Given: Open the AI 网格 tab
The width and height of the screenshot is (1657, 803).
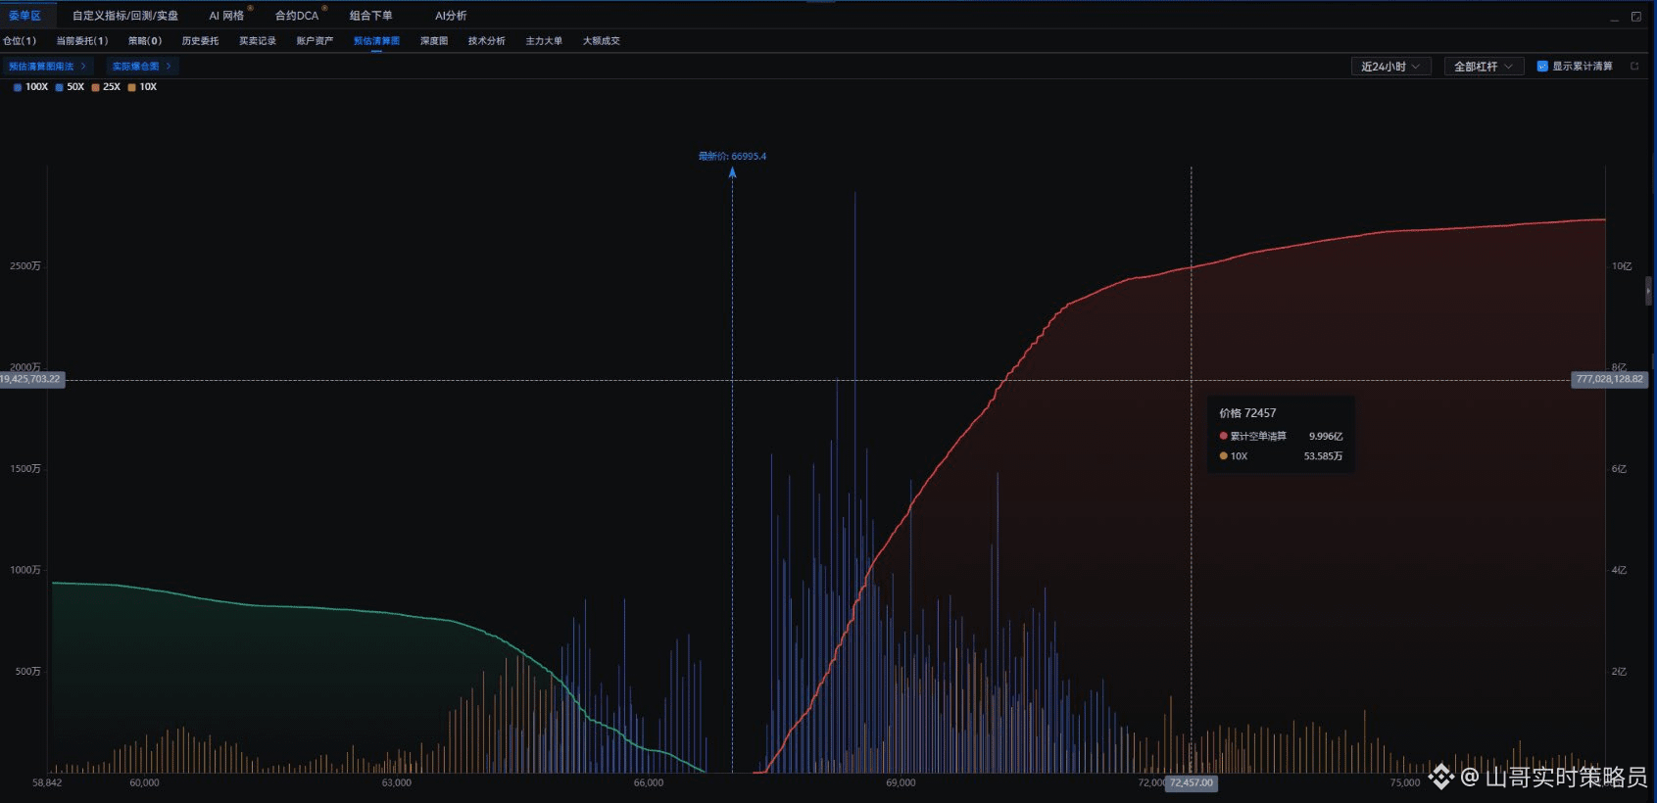Looking at the screenshot, I should [x=226, y=16].
